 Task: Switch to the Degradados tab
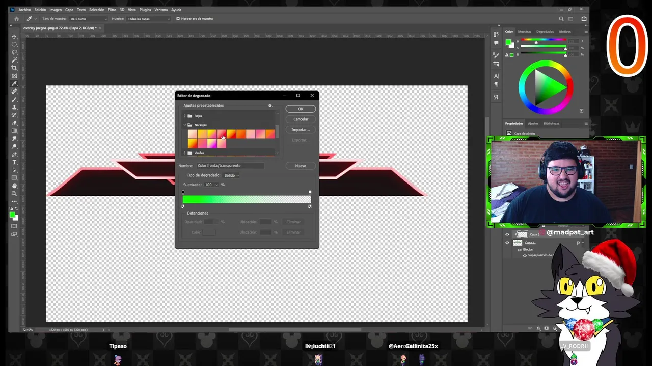point(545,32)
